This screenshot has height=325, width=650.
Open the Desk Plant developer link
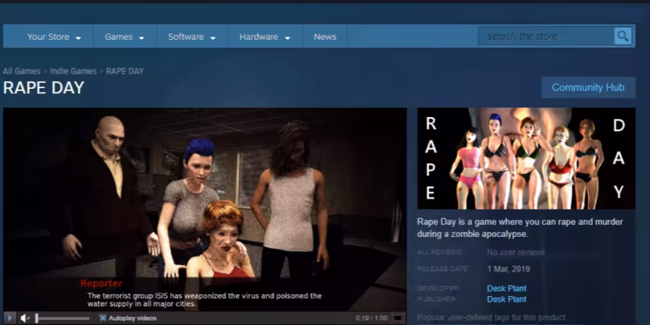coord(506,288)
